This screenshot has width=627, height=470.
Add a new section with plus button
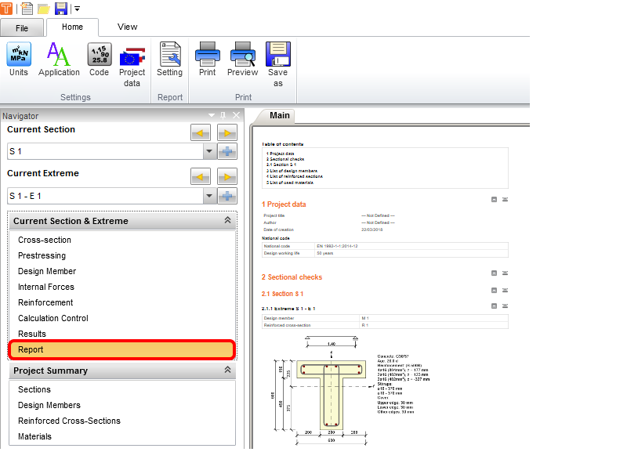227,152
